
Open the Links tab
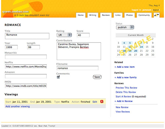(118, 15)
